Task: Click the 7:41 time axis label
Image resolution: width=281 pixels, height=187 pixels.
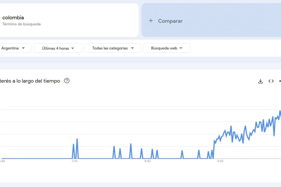Action: tap(75, 161)
